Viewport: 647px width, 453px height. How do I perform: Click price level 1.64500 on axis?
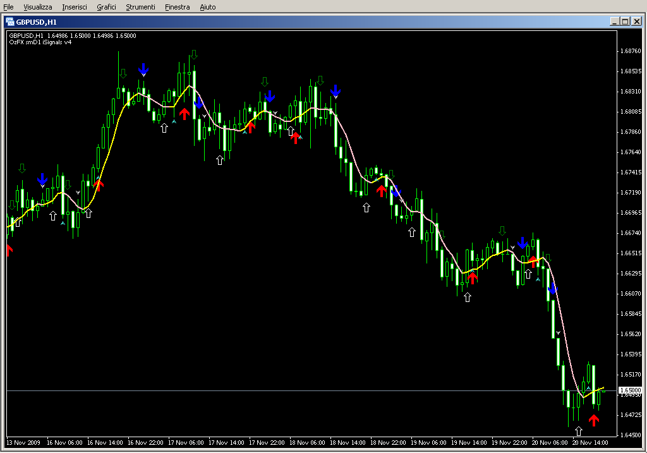(x=631, y=435)
